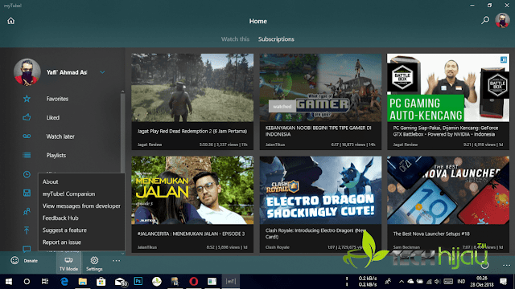Click the Cortana circle on the taskbar
Image resolution: width=515 pixels, height=289 pixels.
click(27, 282)
